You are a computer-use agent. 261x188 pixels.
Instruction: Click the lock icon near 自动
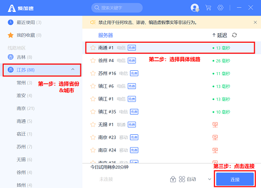tap(173, 179)
